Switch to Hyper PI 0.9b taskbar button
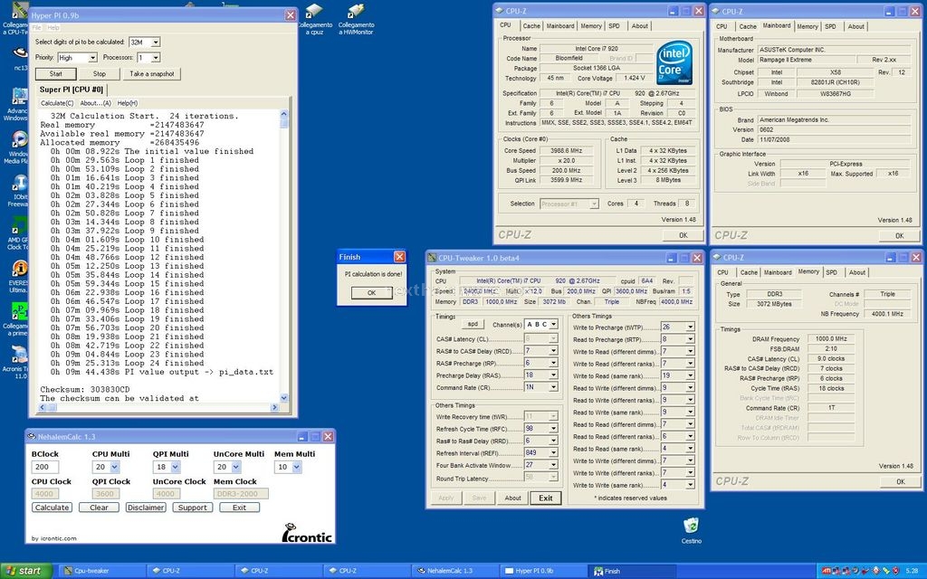Screen dimensions: 927x579 click(x=544, y=571)
